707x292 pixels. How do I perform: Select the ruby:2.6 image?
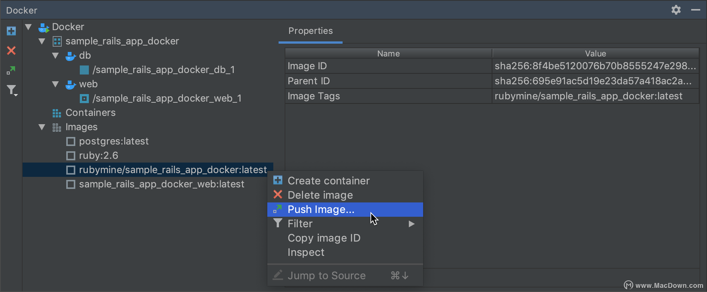[x=99, y=156]
